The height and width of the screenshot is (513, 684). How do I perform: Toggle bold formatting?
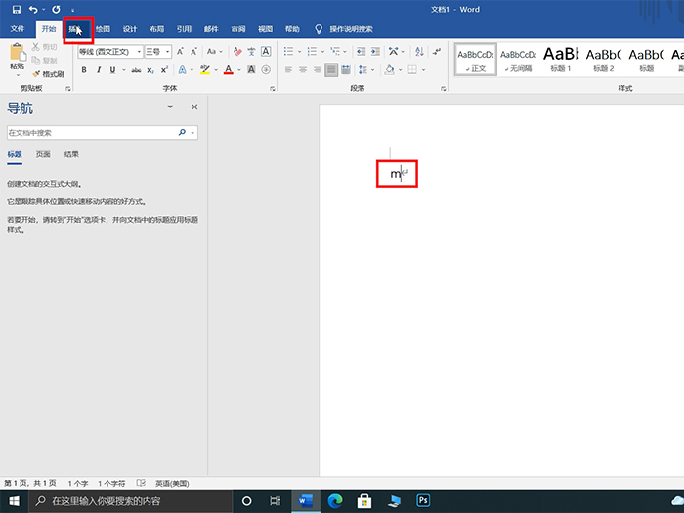[x=84, y=69]
